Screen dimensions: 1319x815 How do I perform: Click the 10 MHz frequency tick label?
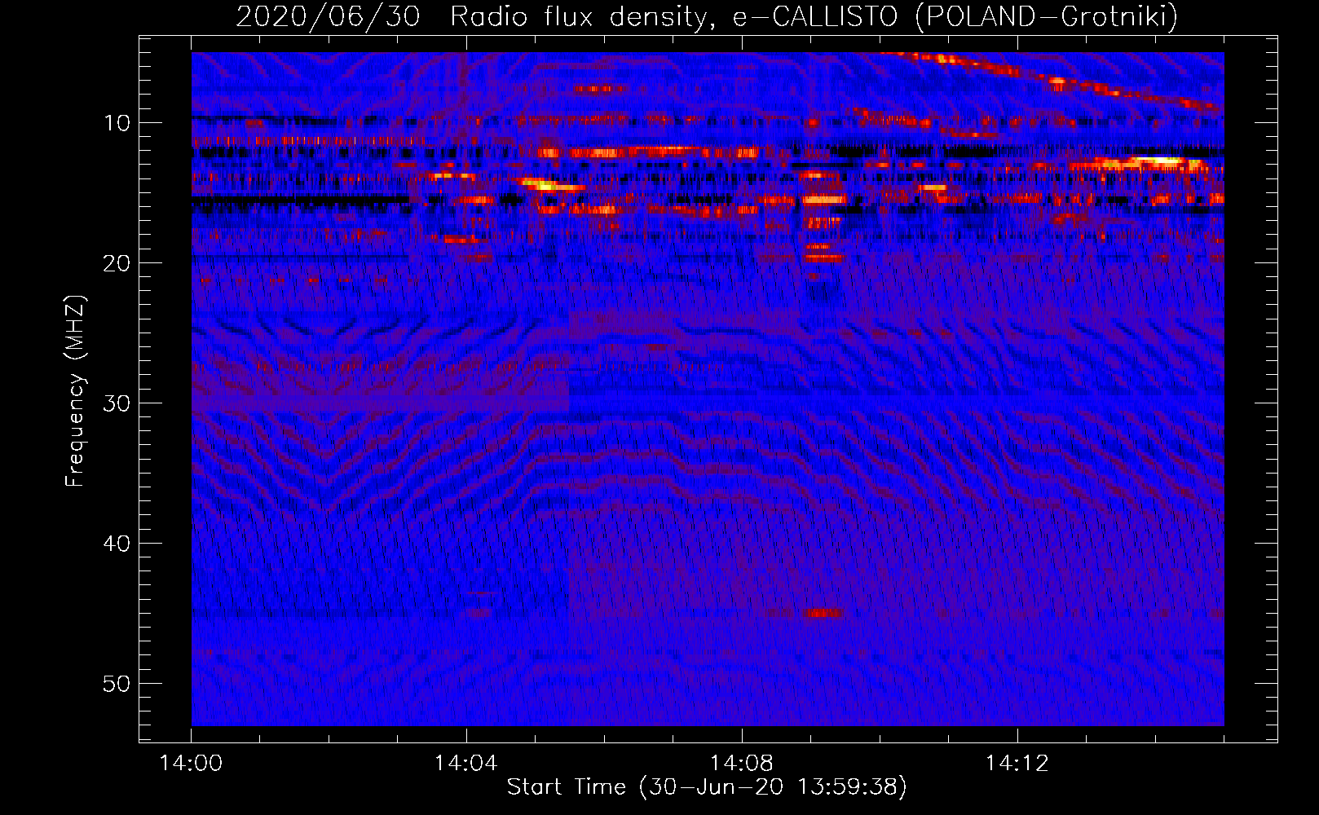point(117,123)
